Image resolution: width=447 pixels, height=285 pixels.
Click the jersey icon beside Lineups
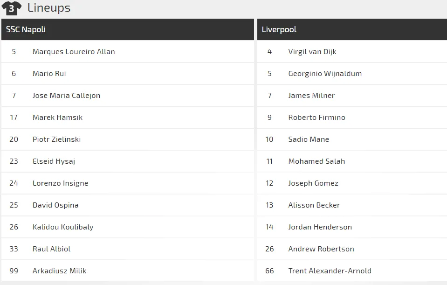[x=12, y=8]
